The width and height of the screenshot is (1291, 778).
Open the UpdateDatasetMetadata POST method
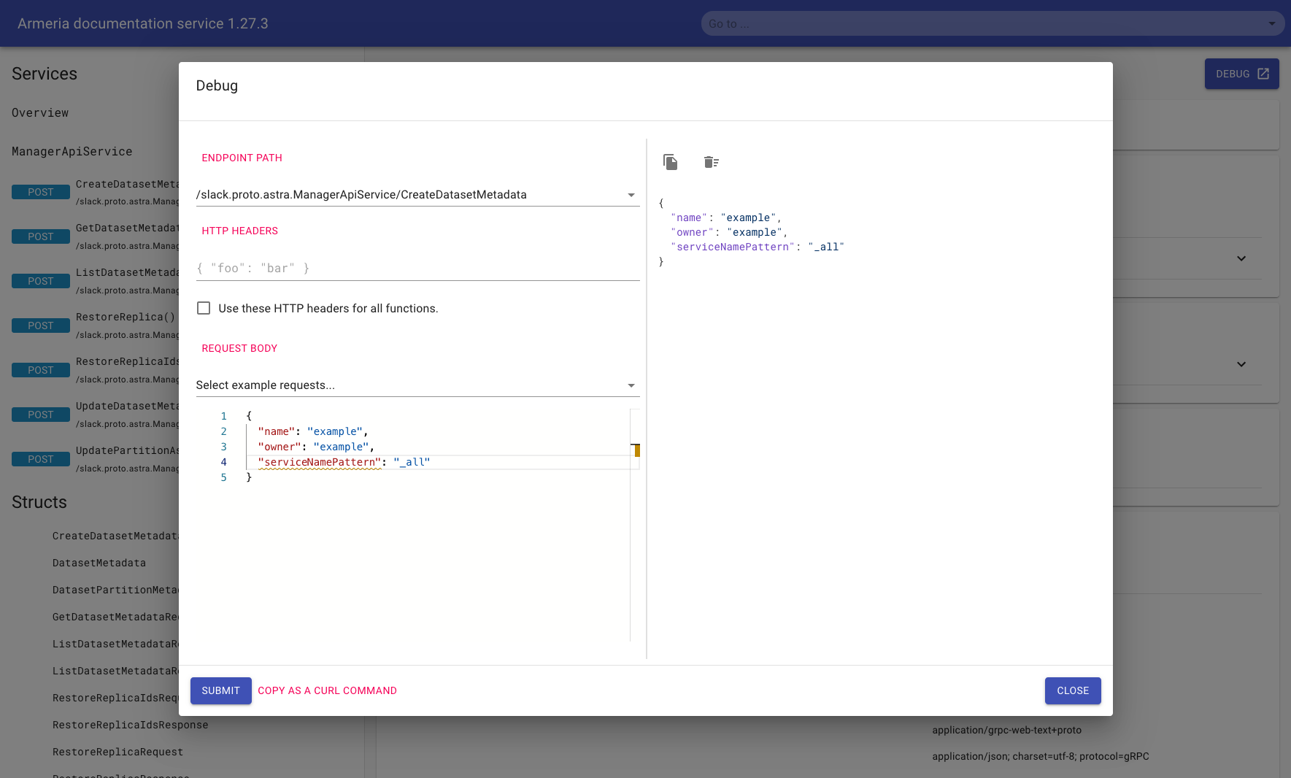[95, 415]
